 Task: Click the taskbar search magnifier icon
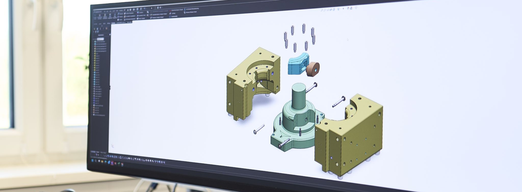pos(96,161)
